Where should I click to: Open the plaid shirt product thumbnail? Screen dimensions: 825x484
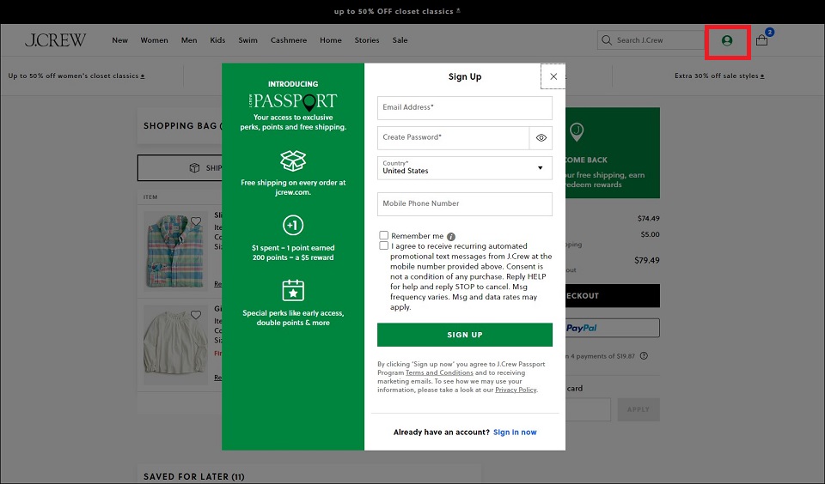coord(175,250)
